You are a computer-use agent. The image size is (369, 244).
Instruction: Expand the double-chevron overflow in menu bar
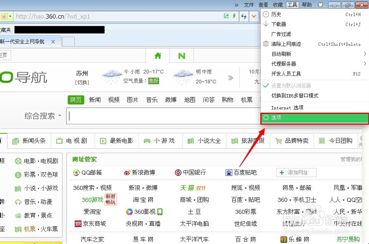(x=236, y=5)
